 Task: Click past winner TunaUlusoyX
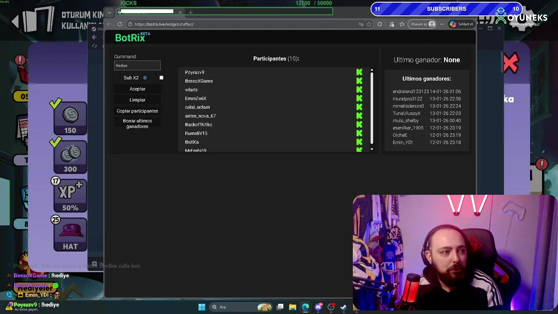(407, 113)
